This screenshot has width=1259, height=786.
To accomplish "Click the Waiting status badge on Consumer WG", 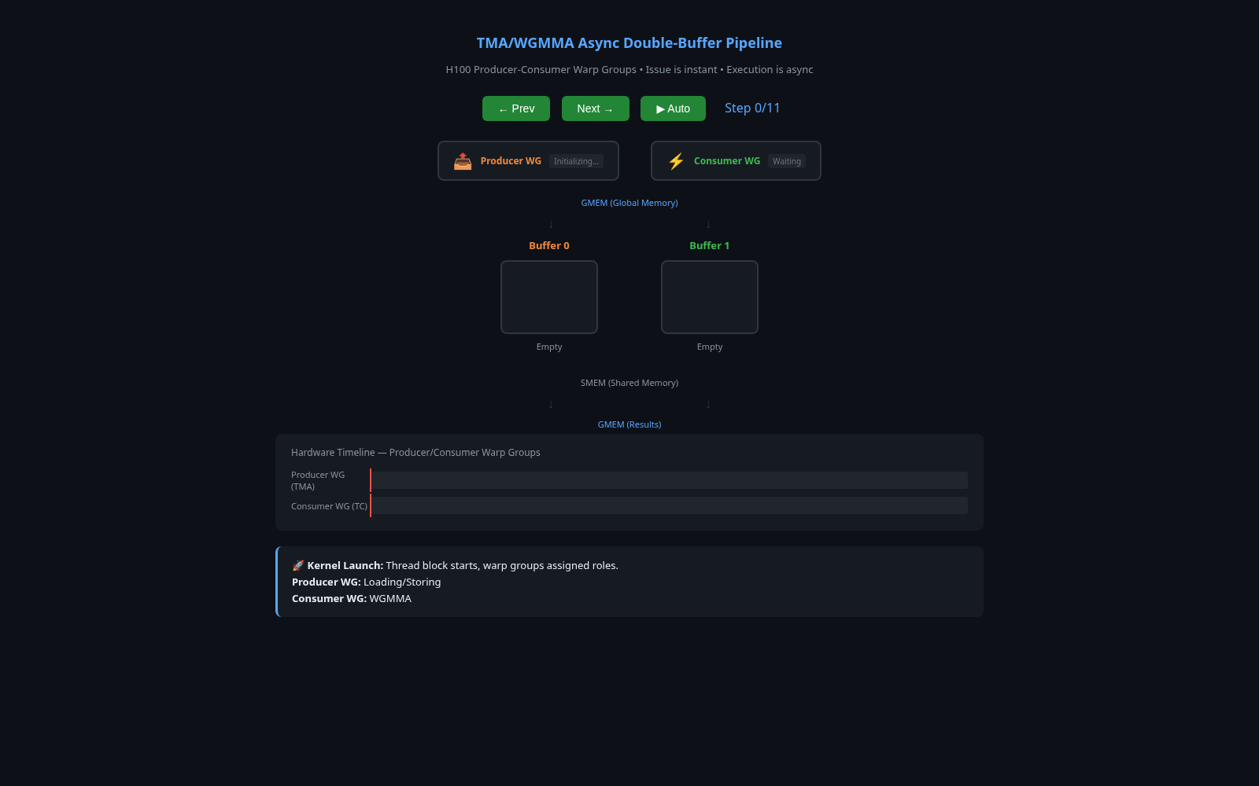I will [786, 161].
